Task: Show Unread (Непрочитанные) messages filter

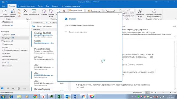Action: click(x=45, y=26)
